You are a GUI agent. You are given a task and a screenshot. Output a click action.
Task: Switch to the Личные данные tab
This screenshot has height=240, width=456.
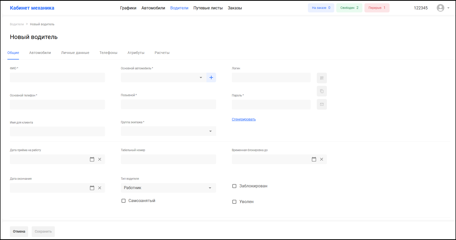click(75, 53)
